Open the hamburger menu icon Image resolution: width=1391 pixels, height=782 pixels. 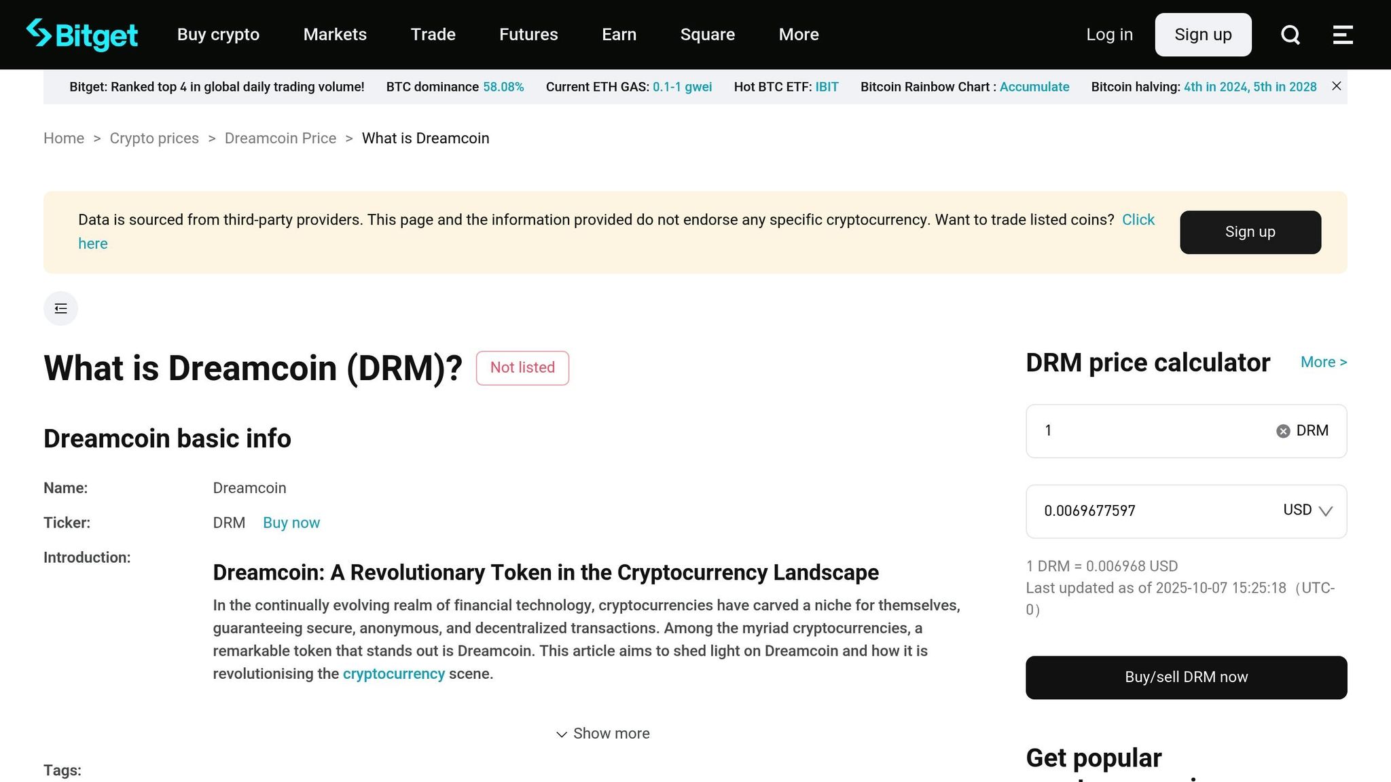[1343, 35]
